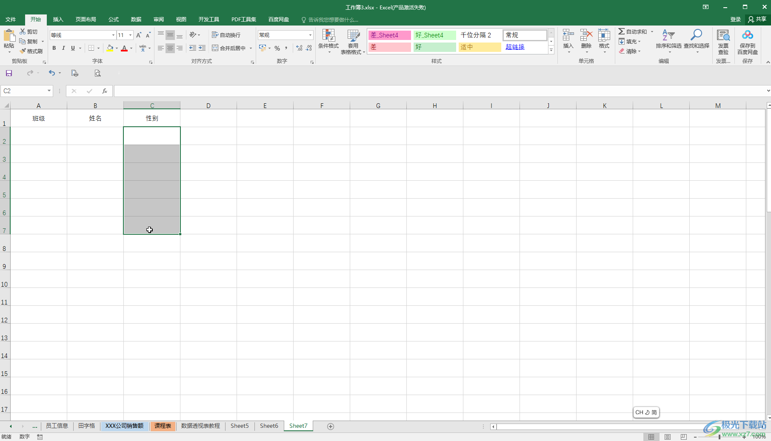
Task: Open the Sheet6 sheet tab
Action: tap(269, 426)
